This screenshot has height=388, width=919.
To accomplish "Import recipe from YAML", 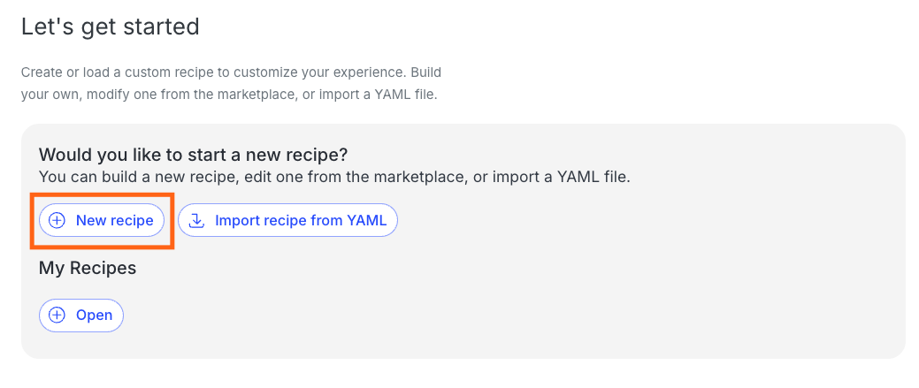I will (287, 221).
